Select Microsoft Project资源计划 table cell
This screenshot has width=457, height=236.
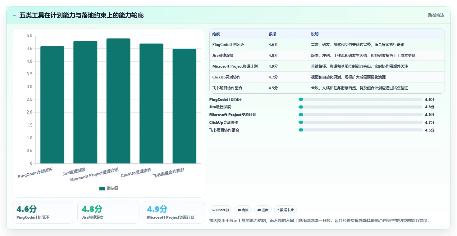pyautogui.click(x=235, y=66)
